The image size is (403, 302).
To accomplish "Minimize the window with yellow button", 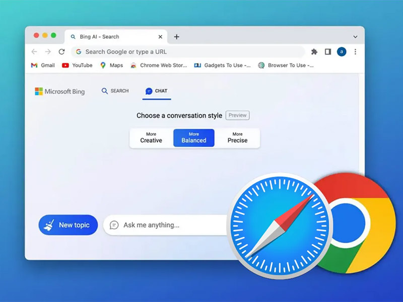I will 45,35.
